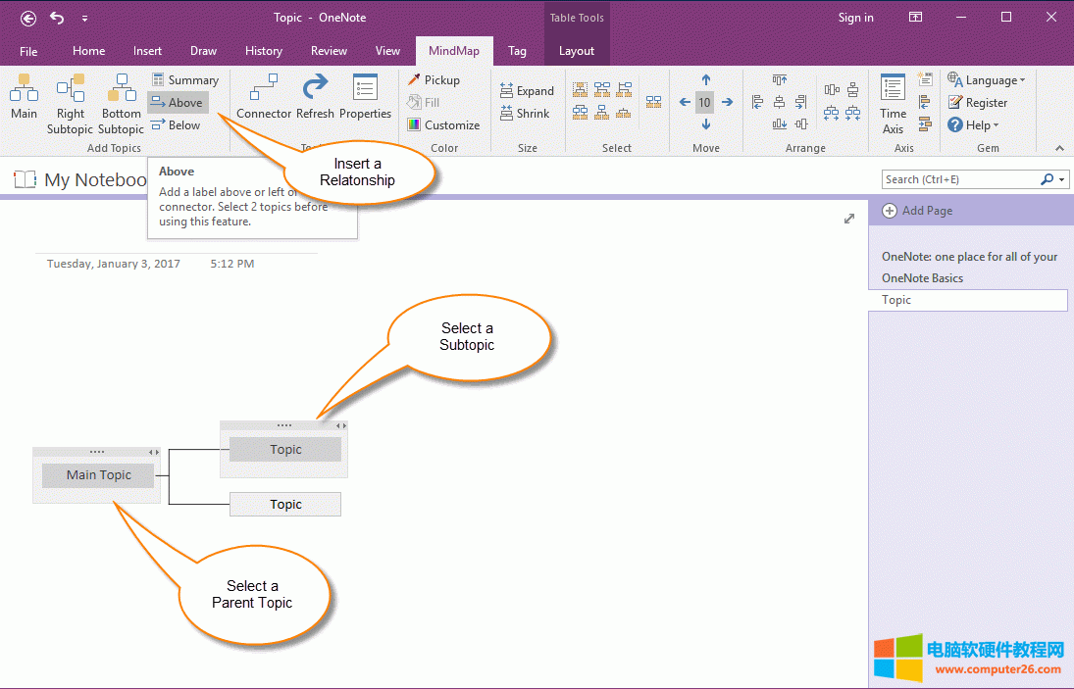This screenshot has width=1074, height=689.
Task: Click Sign in
Action: (855, 18)
